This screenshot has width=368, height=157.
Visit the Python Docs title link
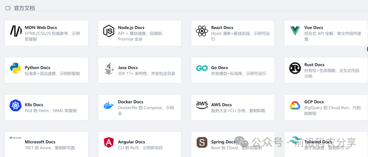click(x=37, y=68)
